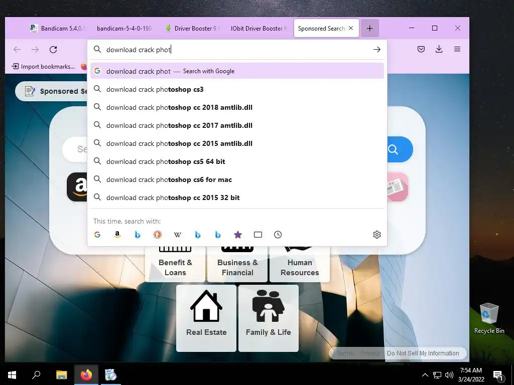
Task: Open search settings gear in dropdown
Action: 377,235
